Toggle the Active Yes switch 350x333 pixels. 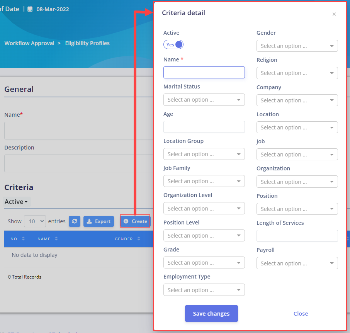[173, 44]
